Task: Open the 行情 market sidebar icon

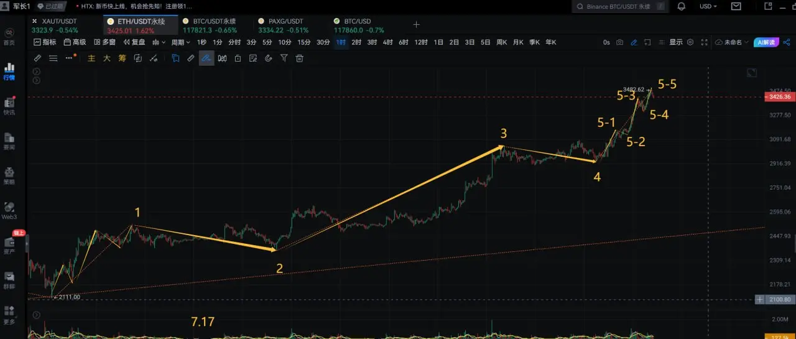Action: tap(9, 72)
